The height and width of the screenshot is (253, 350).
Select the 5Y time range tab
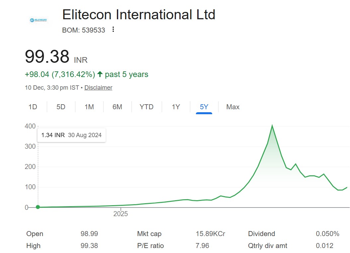click(204, 107)
